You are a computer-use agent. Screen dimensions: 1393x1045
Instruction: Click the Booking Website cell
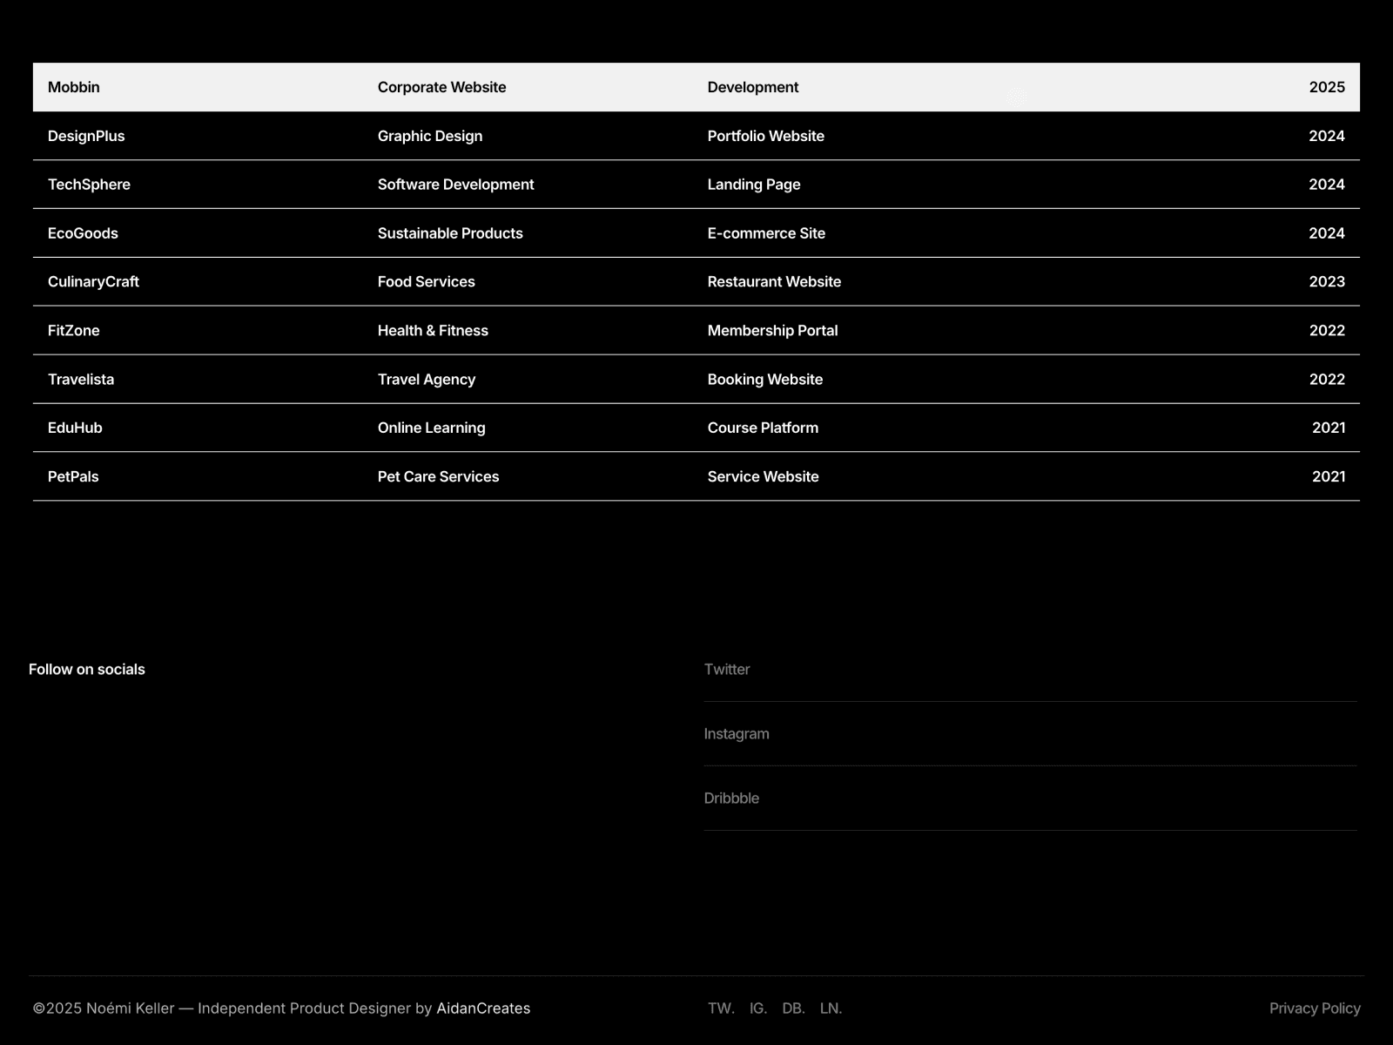[765, 380]
